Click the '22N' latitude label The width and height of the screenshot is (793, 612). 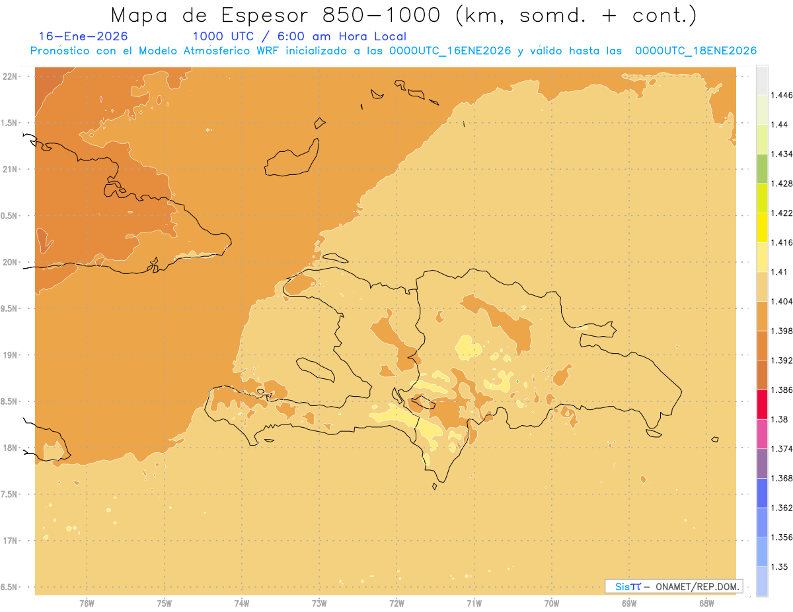point(9,77)
